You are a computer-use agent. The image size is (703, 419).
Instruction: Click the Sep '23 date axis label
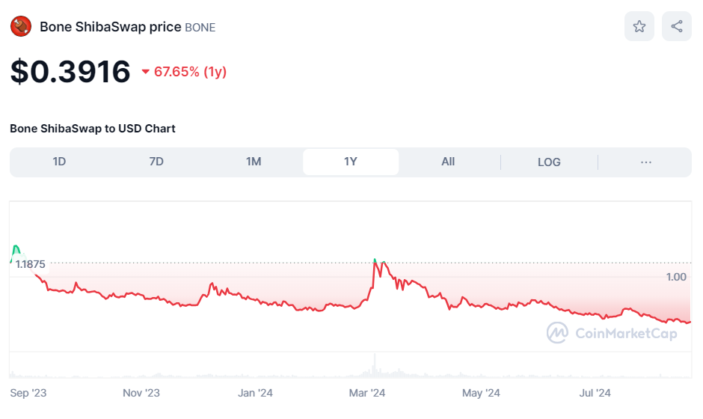coord(28,393)
